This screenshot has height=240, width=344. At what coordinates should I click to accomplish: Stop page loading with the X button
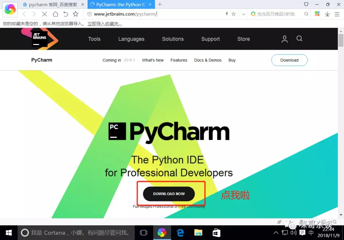coord(45,14)
